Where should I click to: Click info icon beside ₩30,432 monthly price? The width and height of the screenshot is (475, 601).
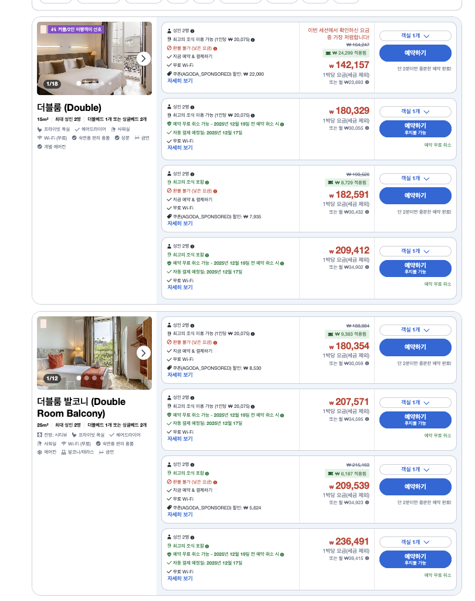(367, 212)
